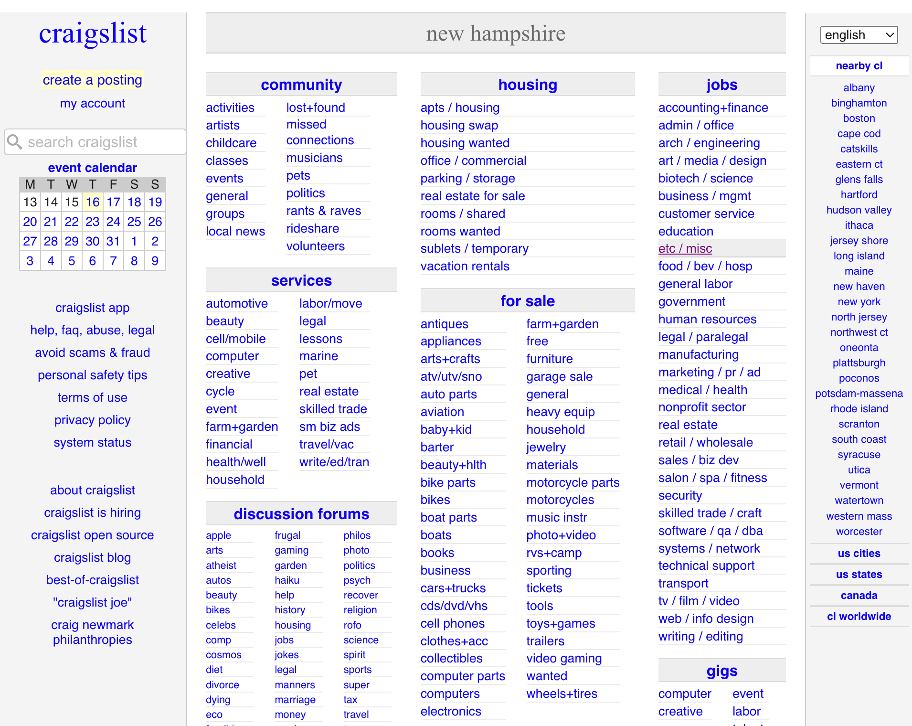912x726 pixels.
Task: Browse wheels+tires for sale
Action: [562, 694]
